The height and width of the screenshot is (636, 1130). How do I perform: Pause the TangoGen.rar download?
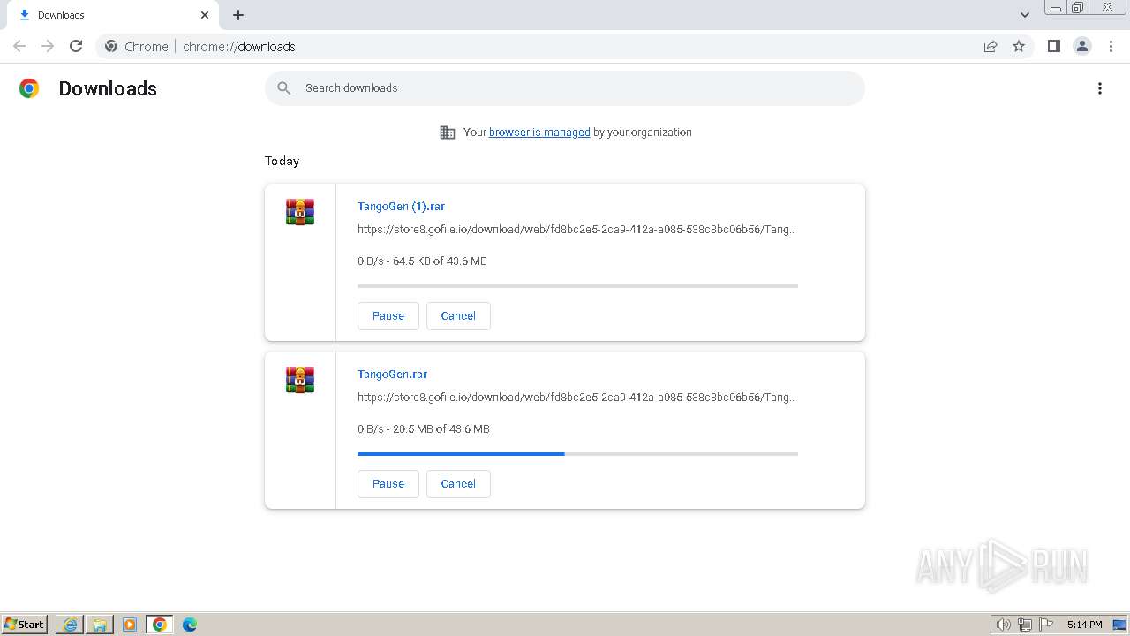pos(388,484)
